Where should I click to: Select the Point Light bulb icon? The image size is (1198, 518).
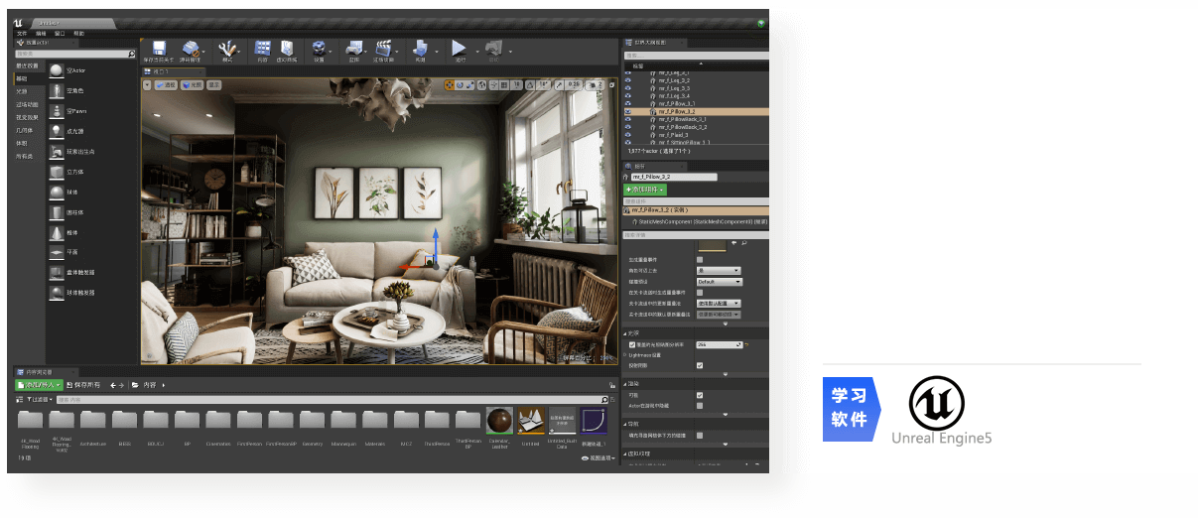(x=57, y=131)
